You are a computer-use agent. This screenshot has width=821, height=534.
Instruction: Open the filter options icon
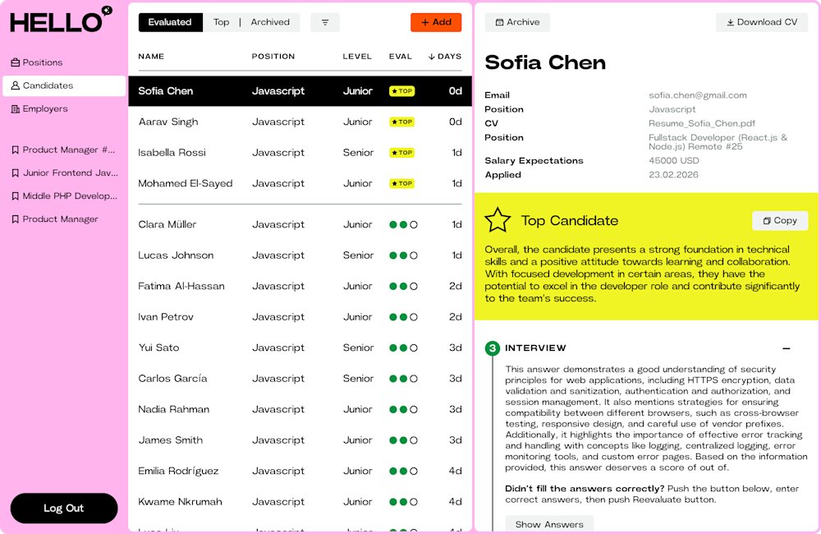coord(325,22)
